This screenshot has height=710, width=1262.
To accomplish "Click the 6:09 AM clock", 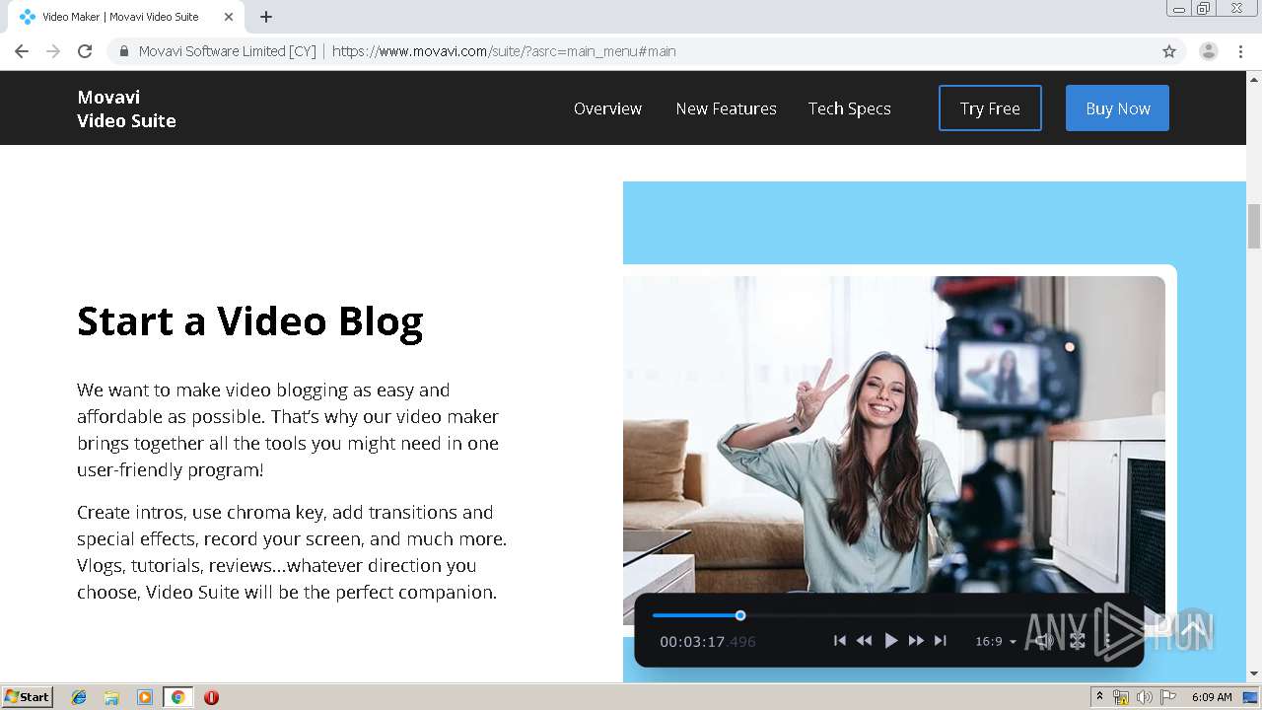I will [x=1211, y=697].
